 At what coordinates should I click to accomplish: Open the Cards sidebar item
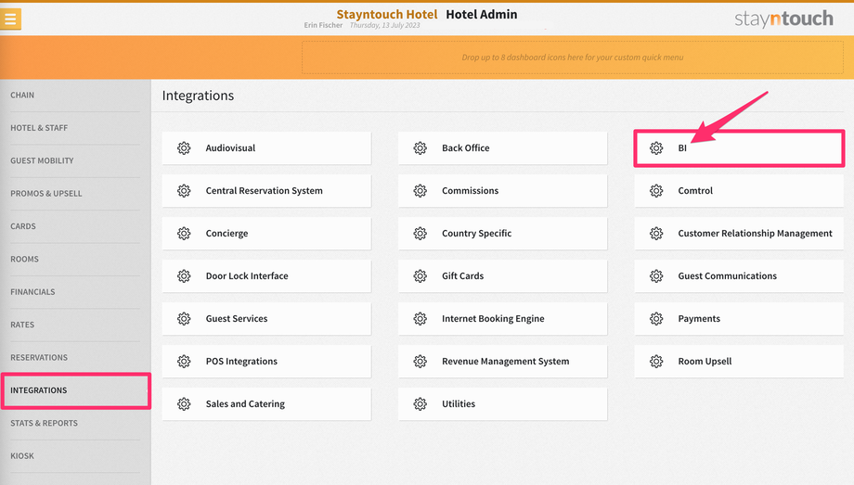[75, 226]
